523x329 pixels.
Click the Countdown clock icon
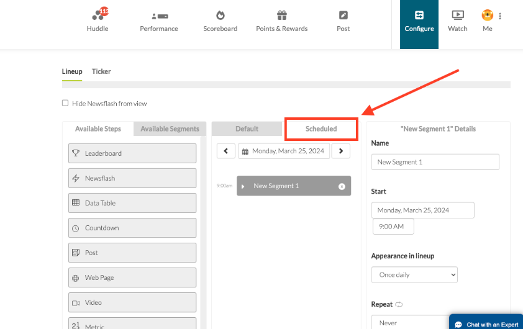coord(76,228)
